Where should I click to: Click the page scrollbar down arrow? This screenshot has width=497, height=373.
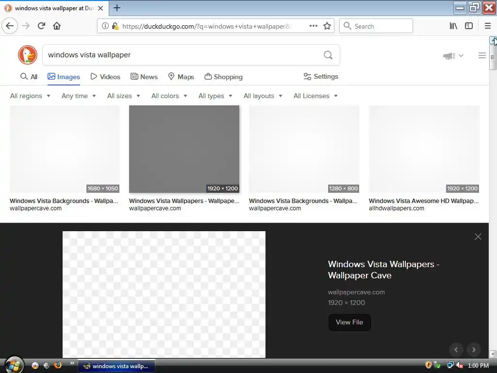493,354
